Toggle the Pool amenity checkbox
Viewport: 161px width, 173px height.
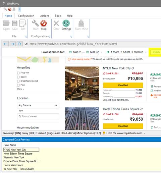coord(18,85)
